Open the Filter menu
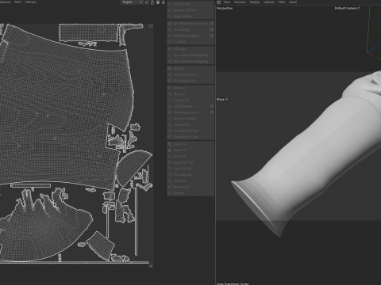 click(x=282, y=2)
